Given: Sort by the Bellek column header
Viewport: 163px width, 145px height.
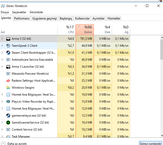Looking at the screenshot, I should 85,30.
